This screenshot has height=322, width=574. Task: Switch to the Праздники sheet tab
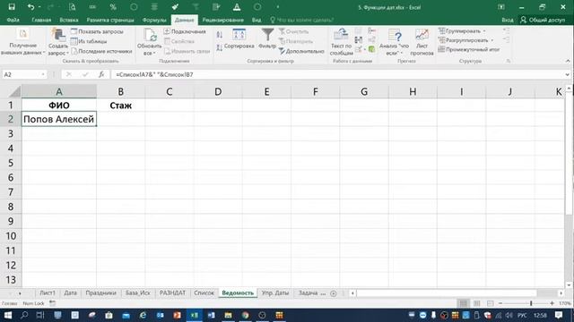coord(100,292)
